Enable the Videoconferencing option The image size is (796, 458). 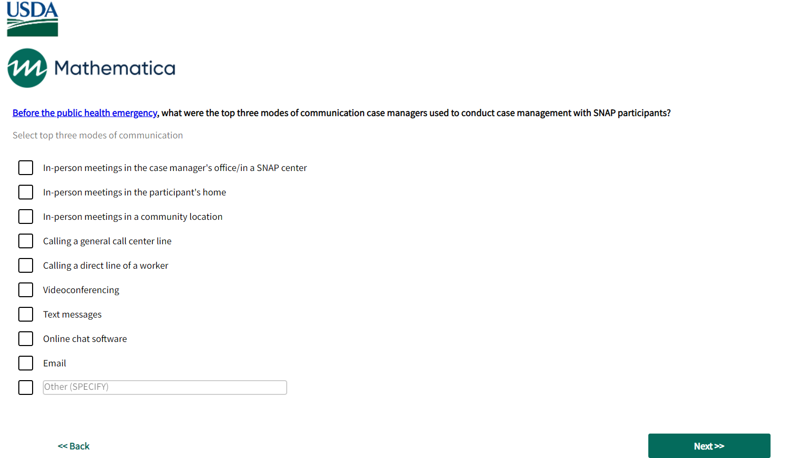tap(25, 290)
